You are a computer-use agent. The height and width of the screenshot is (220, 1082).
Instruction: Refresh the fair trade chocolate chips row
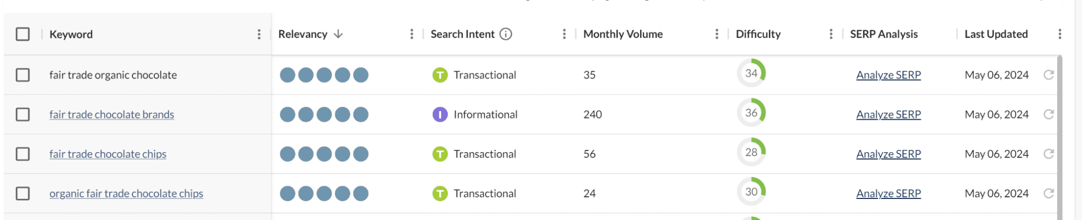tap(1048, 154)
